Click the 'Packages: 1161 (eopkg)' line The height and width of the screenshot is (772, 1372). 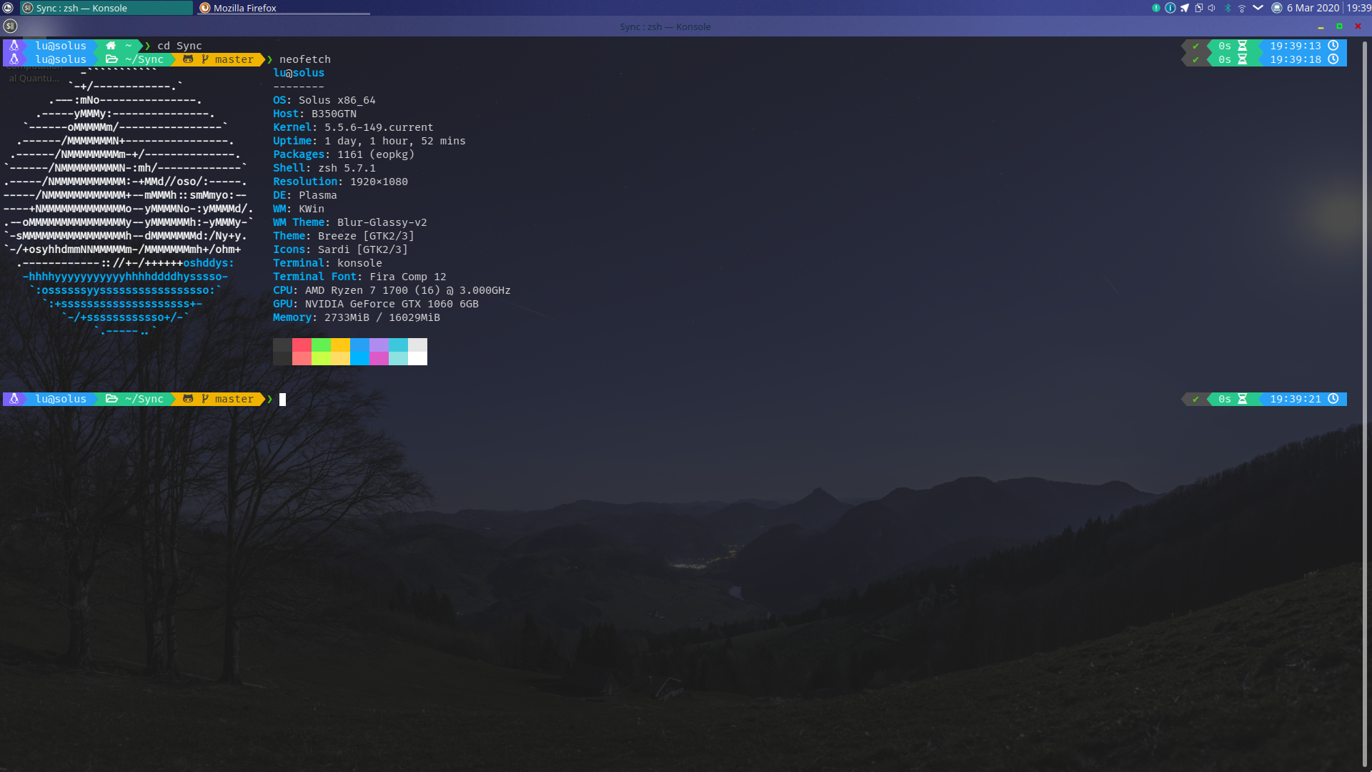(344, 154)
